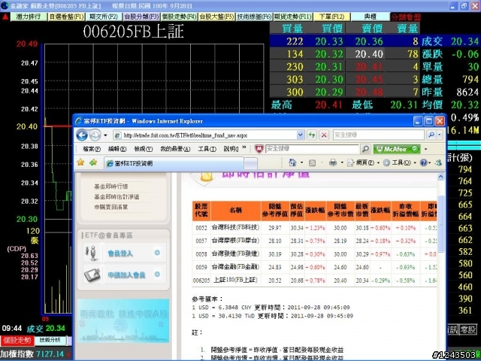Click the RSS feeds icon
This screenshot has width=481, height=361.
313,162
